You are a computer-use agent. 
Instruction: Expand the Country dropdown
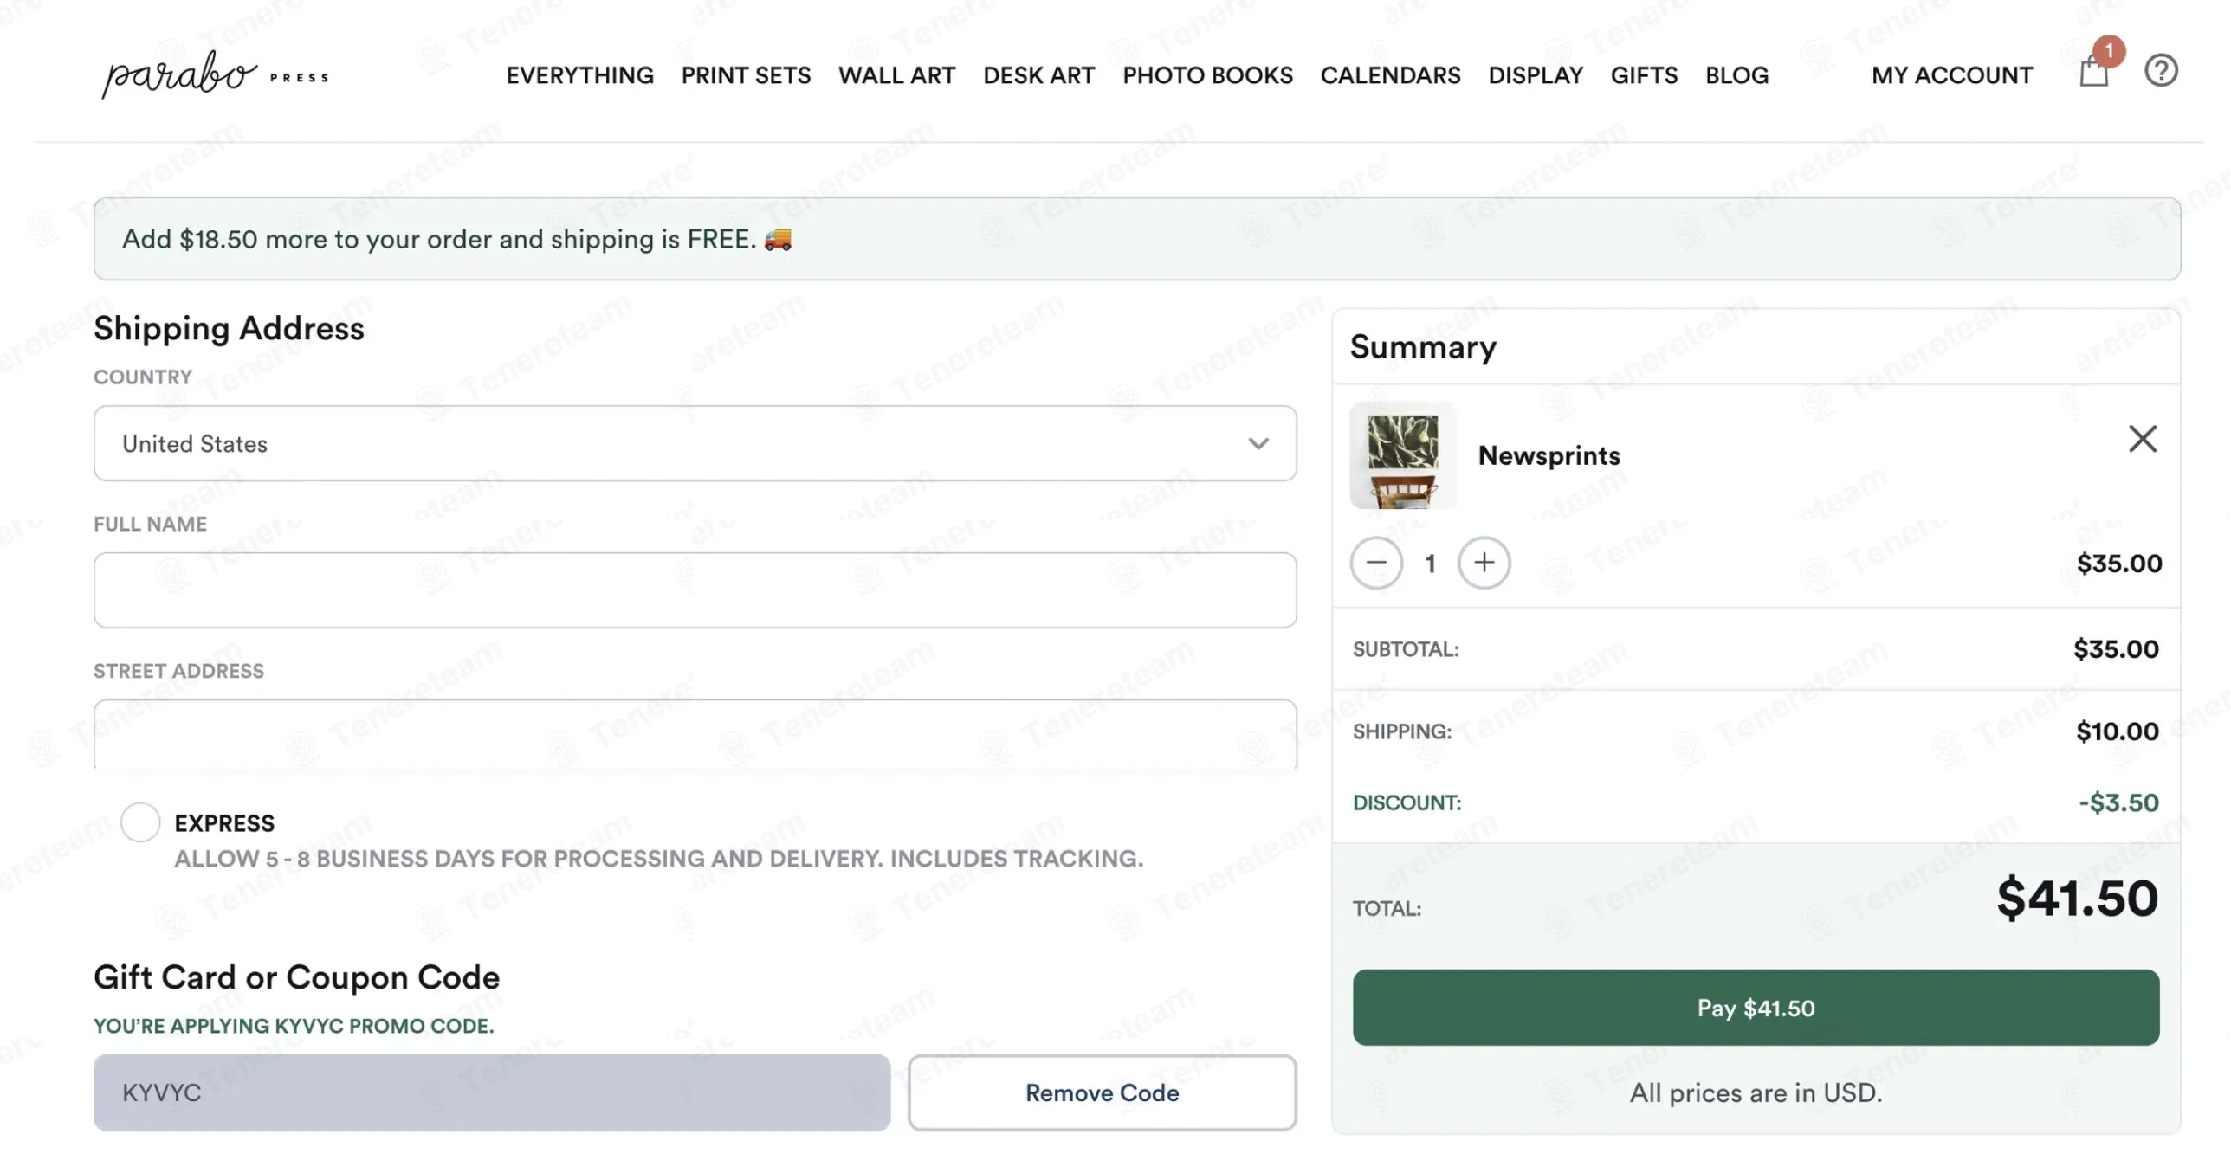click(x=695, y=443)
